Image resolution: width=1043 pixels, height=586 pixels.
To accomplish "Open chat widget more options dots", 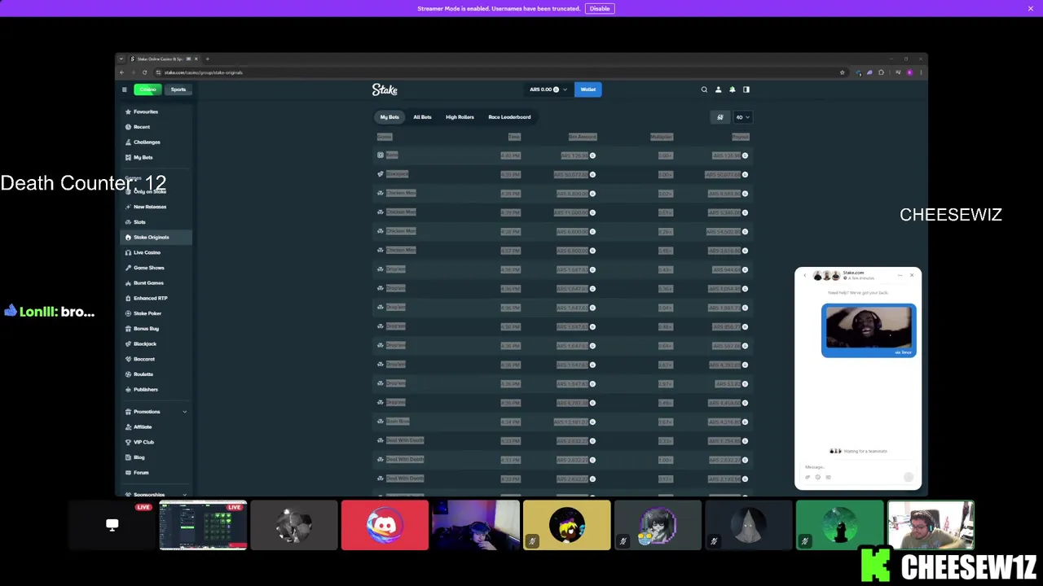I will click(x=900, y=275).
